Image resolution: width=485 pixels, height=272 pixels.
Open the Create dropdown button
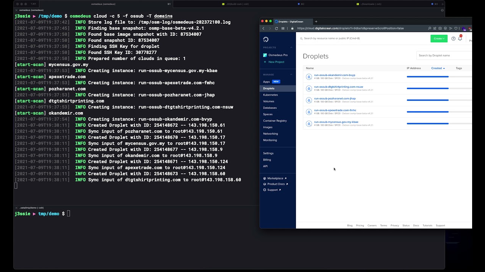click(x=439, y=39)
